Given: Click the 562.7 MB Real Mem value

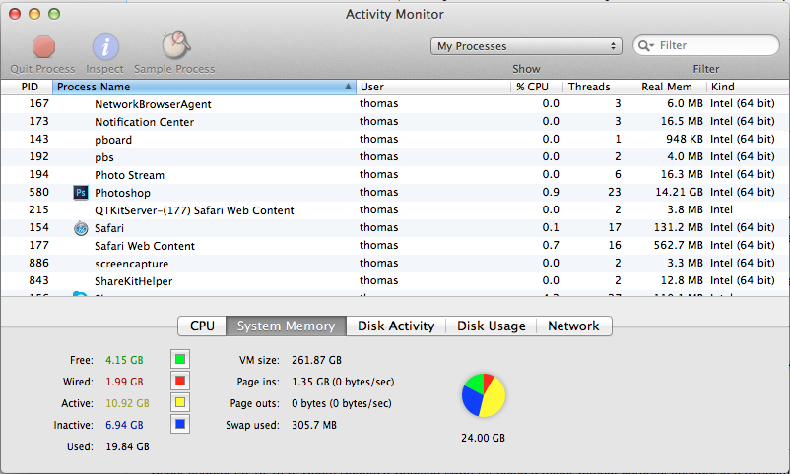Looking at the screenshot, I should (678, 245).
